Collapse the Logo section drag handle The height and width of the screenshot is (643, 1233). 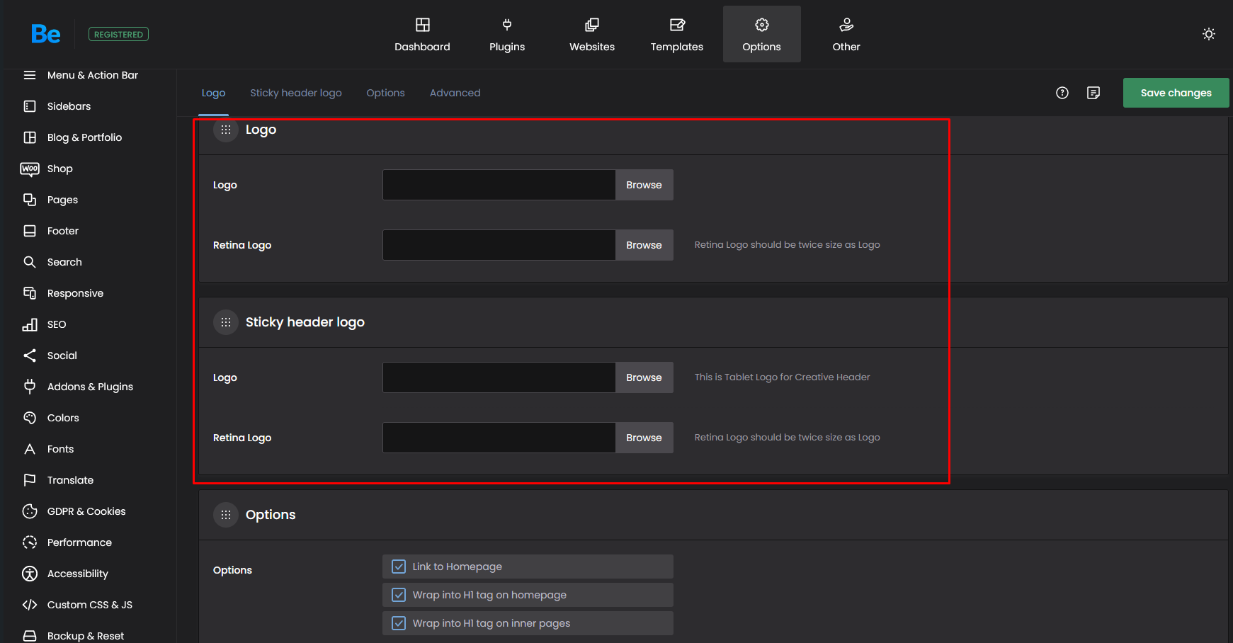click(226, 130)
